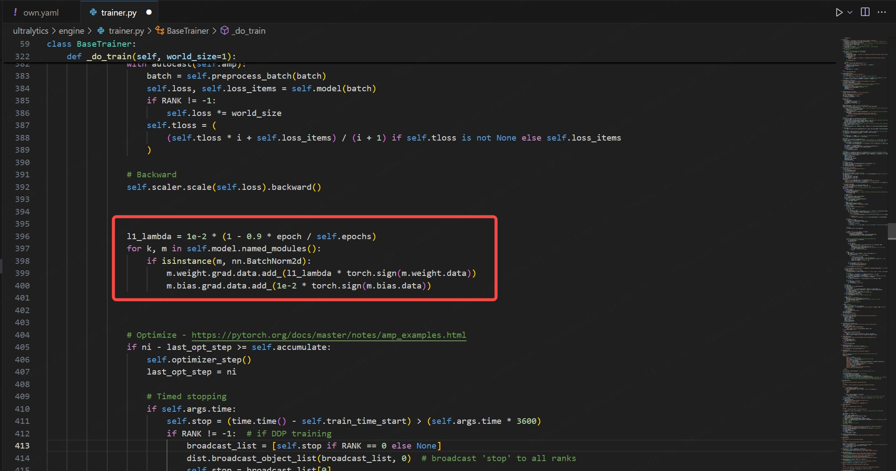The width and height of the screenshot is (896, 471).
Task: Open the pytorch.org amp_examples link
Action: pyautogui.click(x=329, y=335)
